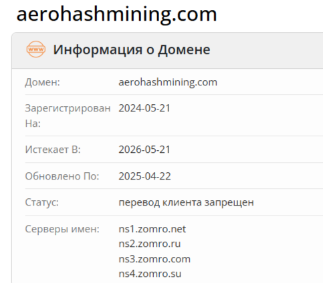
Task: Click the aerohashmining.com page title
Action: tap(116, 14)
